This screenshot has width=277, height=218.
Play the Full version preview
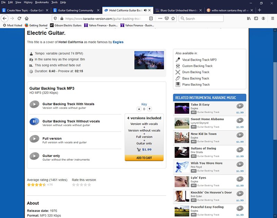(34, 139)
